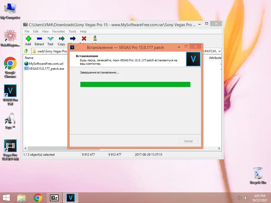Click the Extract icon in 7-Zip toolbar

(x=39, y=39)
